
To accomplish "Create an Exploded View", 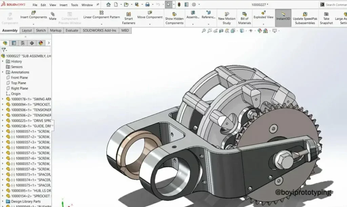I will (x=264, y=15).
